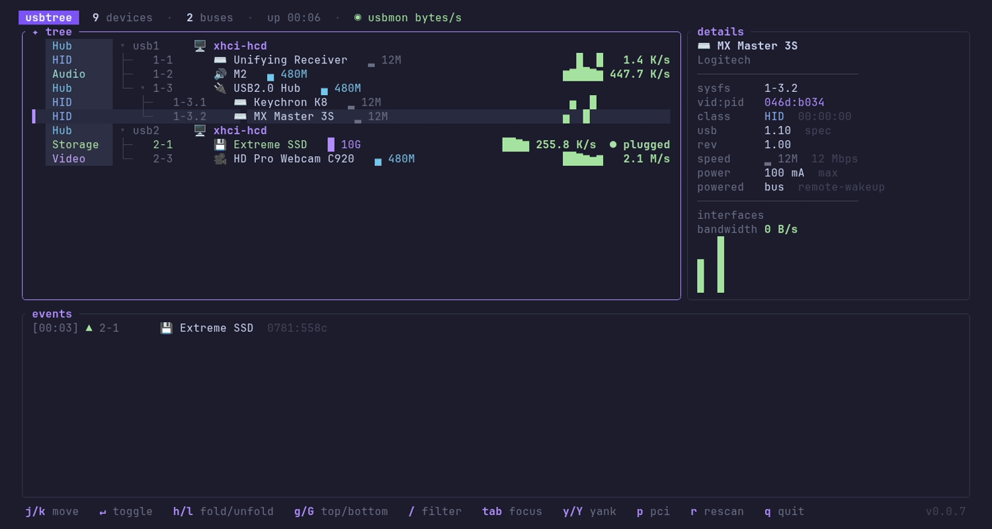Click the disk icon in the events log entry
This screenshot has height=529, width=992.
pos(167,328)
